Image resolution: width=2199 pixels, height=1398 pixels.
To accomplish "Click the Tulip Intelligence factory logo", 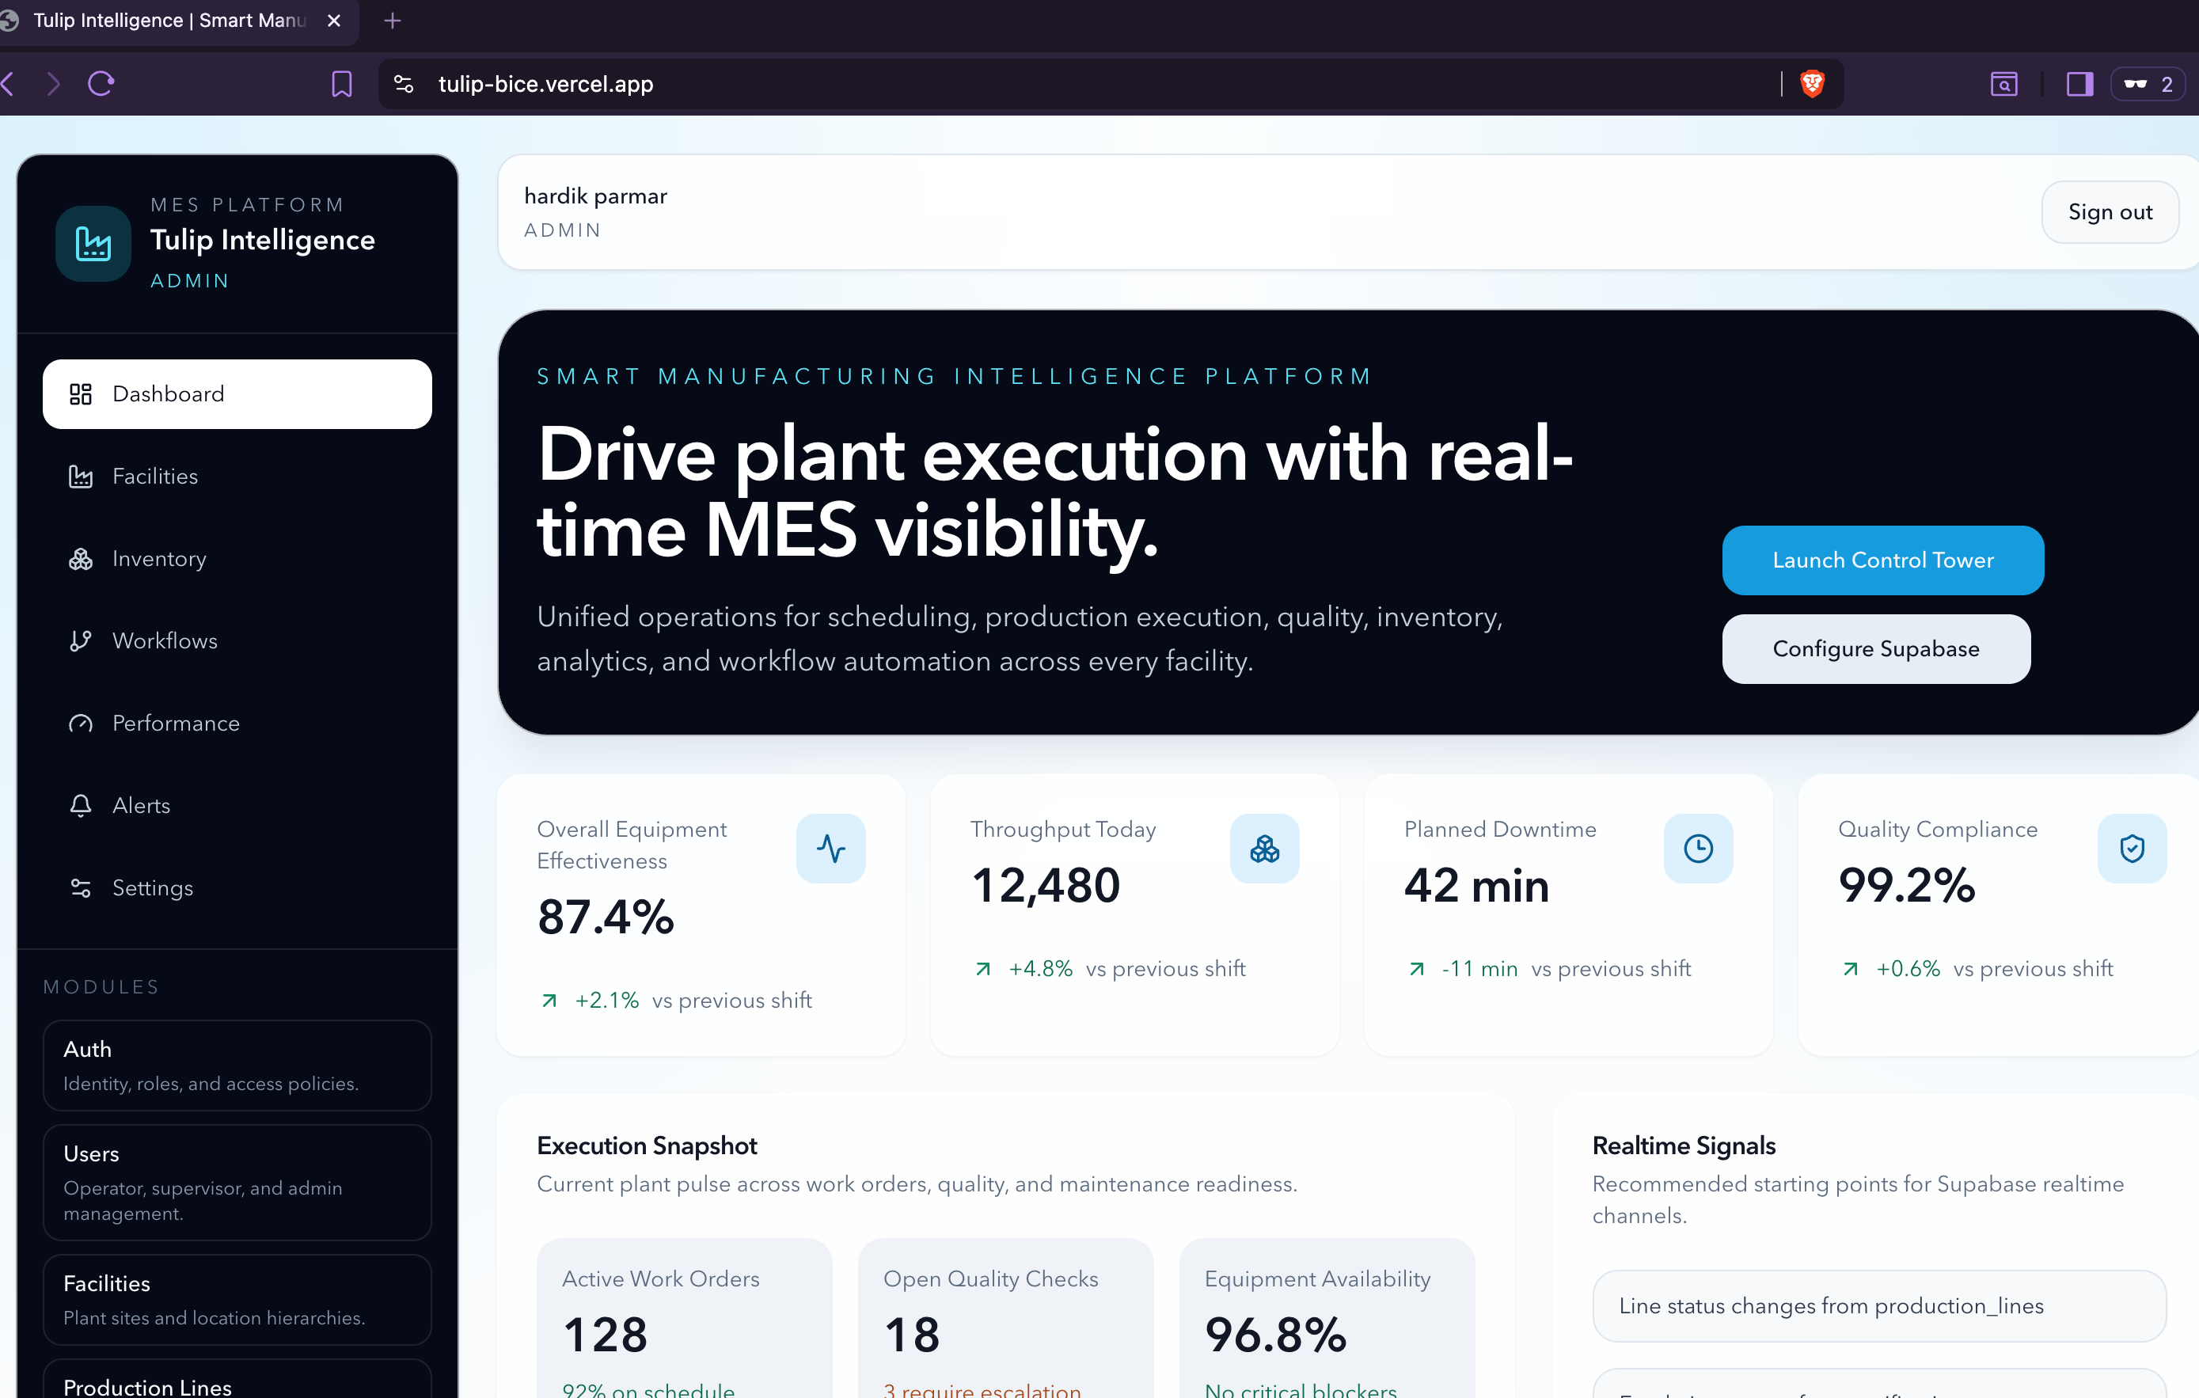I will (x=93, y=243).
